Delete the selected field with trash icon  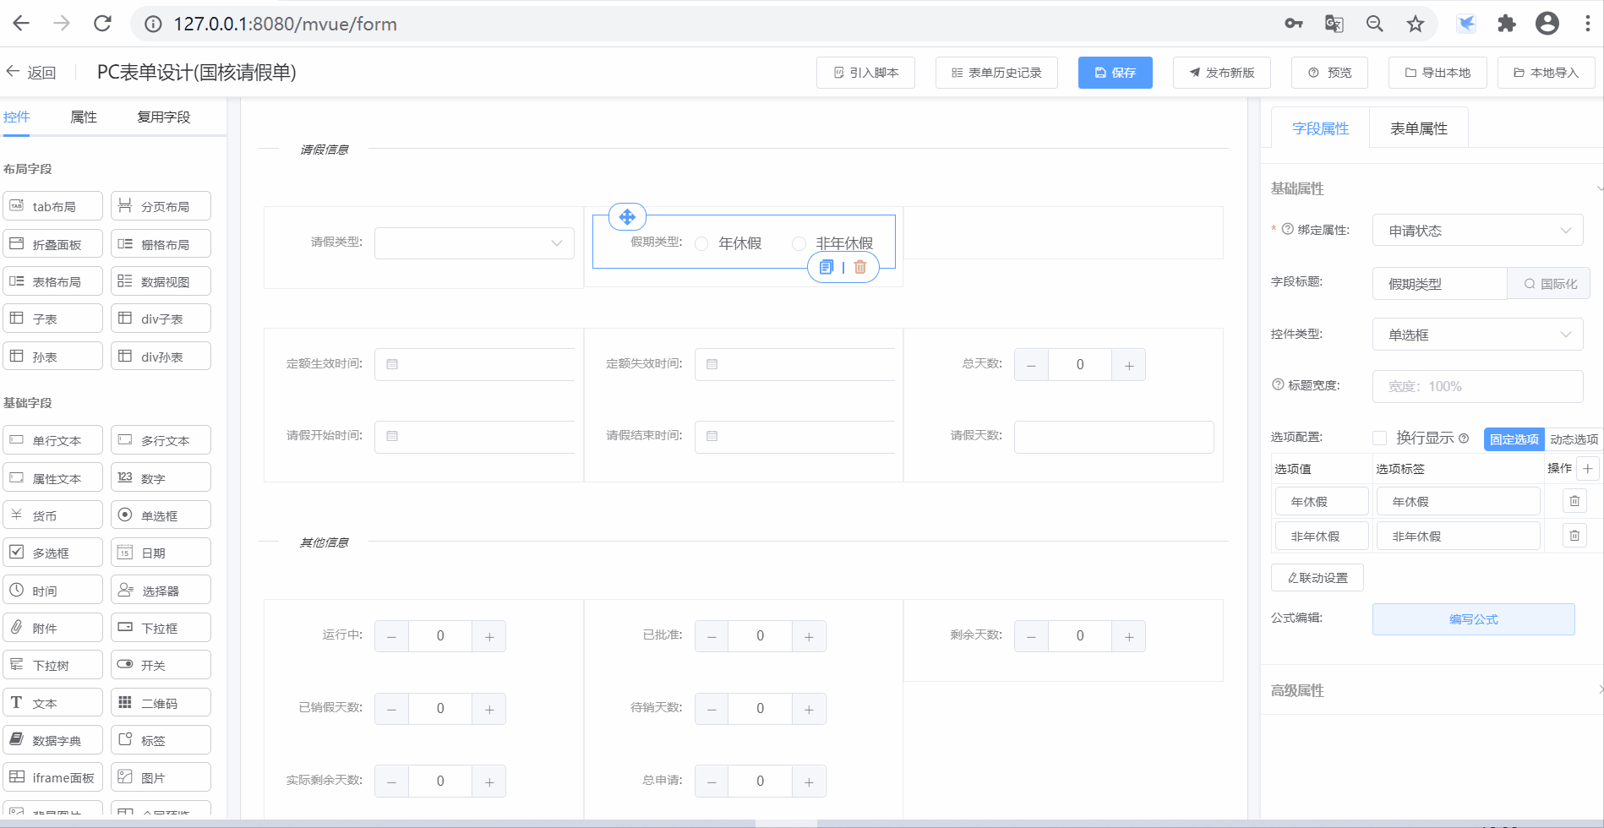860,267
